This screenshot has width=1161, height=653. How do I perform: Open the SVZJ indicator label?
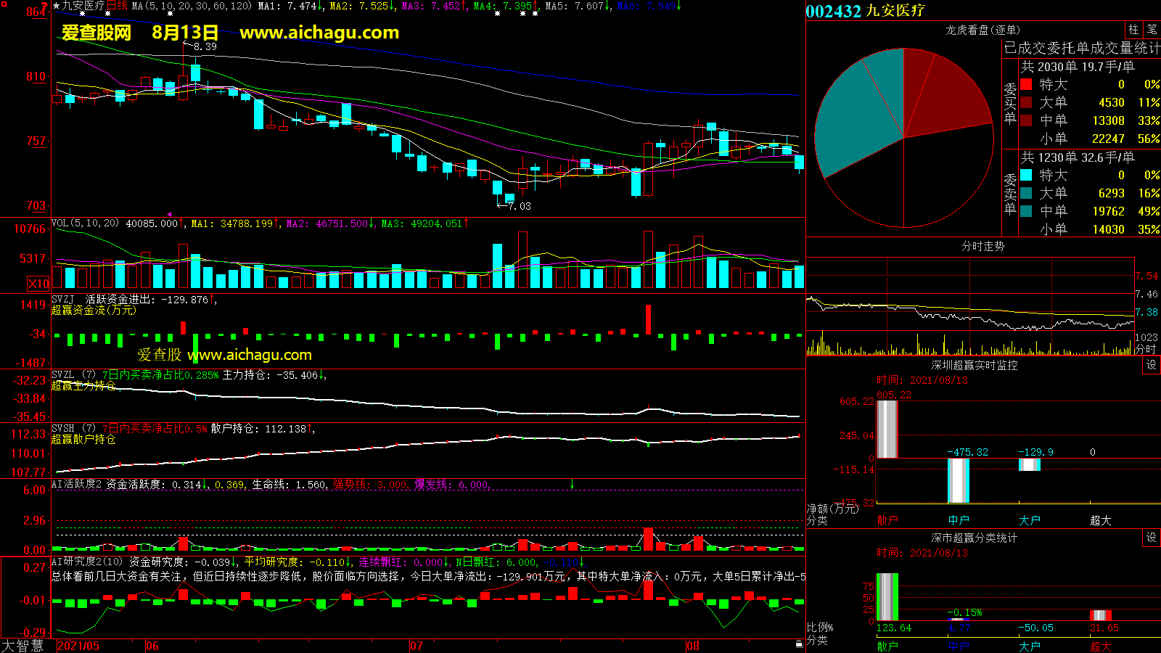[x=63, y=299]
